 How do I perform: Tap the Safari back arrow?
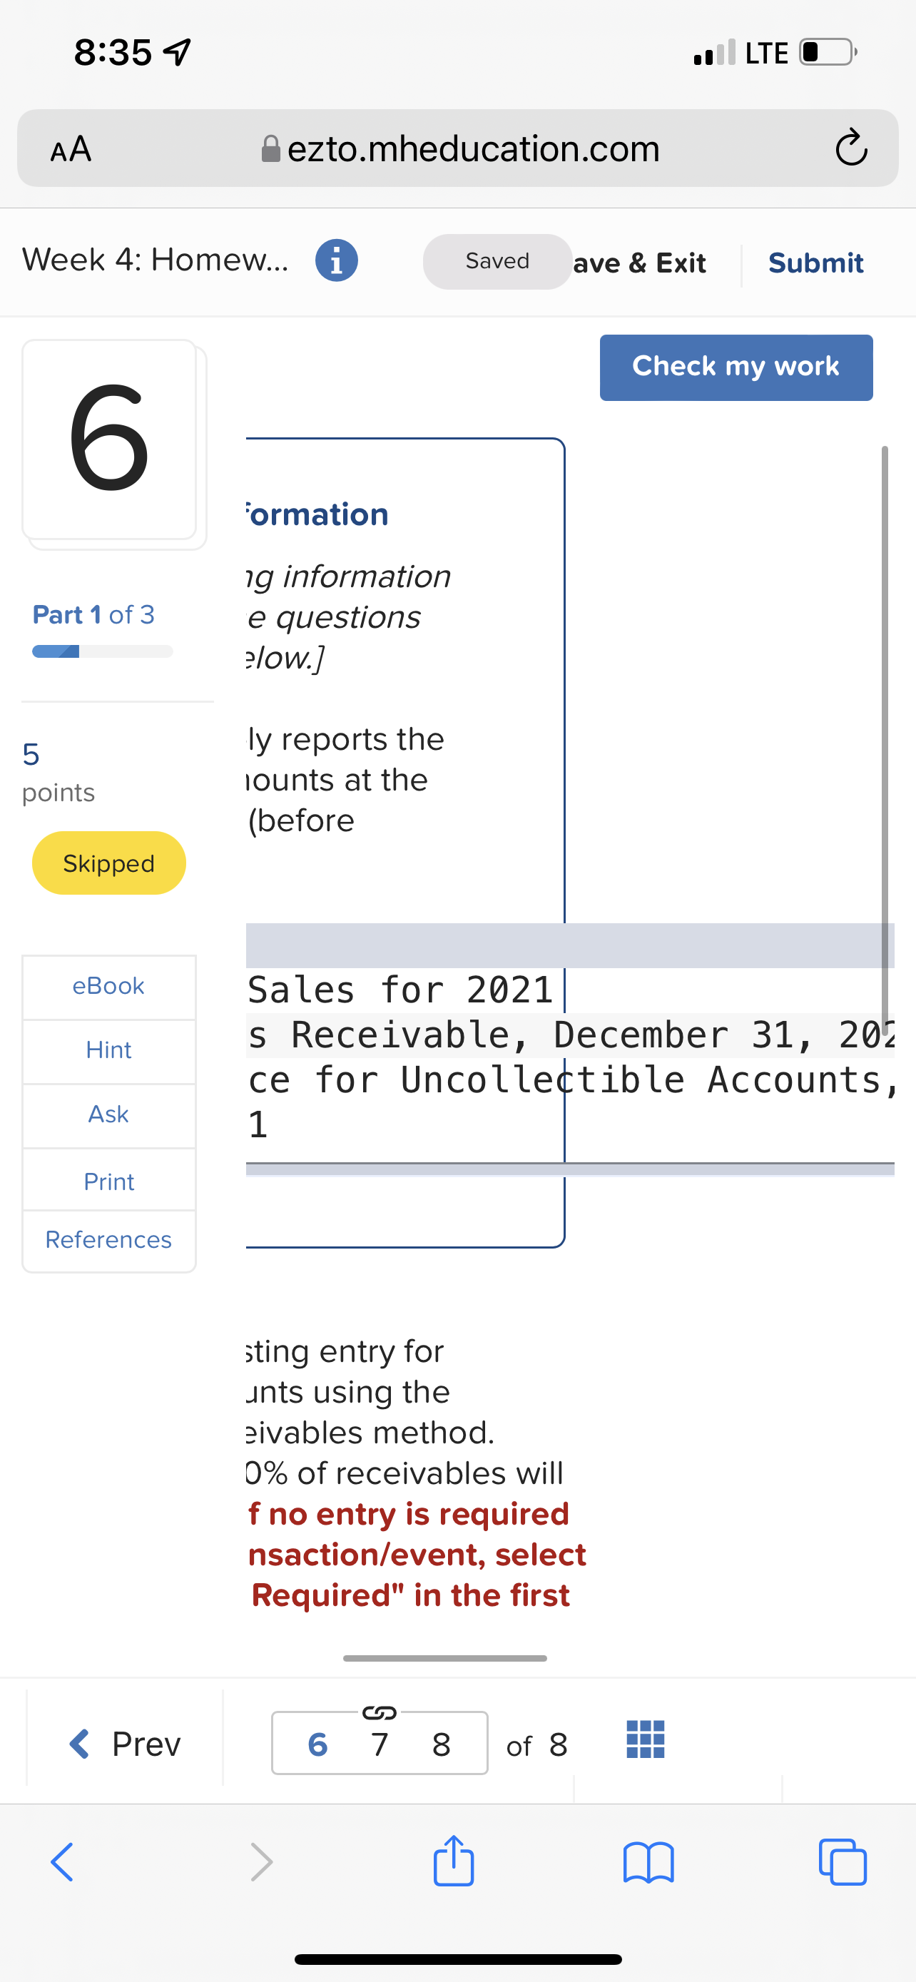(62, 1862)
